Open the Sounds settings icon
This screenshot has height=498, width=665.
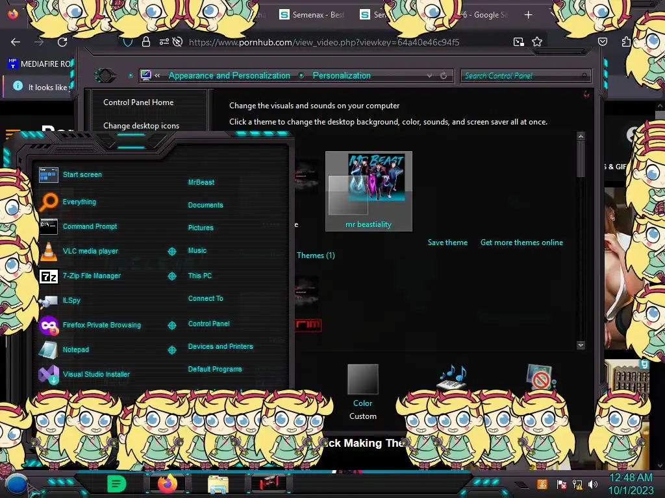coord(453,377)
